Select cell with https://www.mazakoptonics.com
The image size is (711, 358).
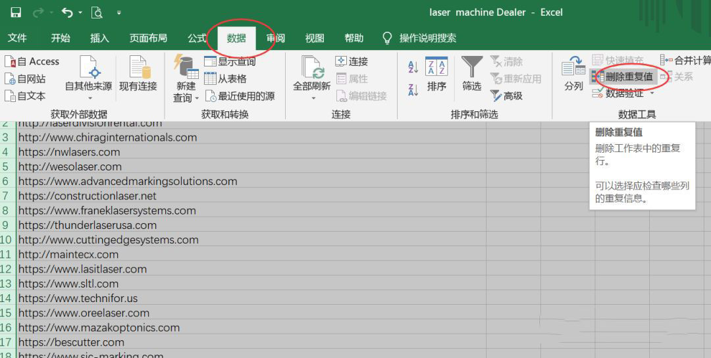pos(251,328)
